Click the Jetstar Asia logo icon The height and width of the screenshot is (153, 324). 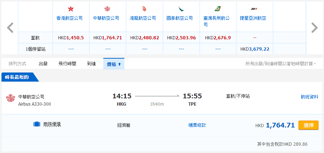(254, 9)
